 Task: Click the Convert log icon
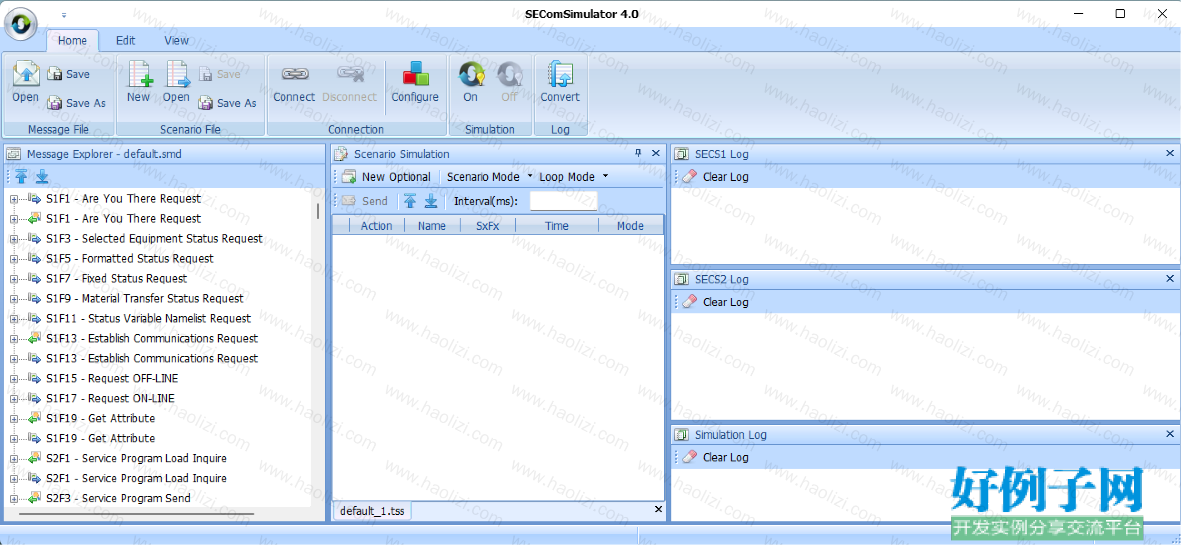(x=560, y=73)
